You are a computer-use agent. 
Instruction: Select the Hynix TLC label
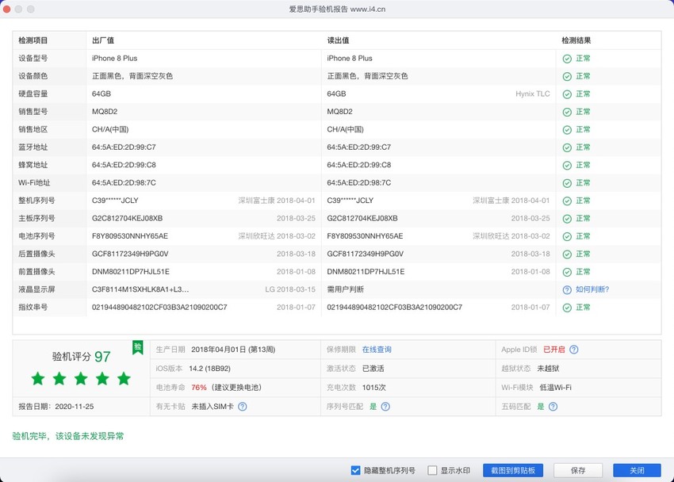533,94
